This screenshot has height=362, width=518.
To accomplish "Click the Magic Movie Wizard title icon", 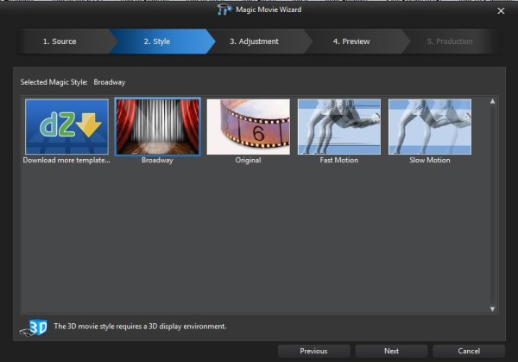I will (224, 10).
